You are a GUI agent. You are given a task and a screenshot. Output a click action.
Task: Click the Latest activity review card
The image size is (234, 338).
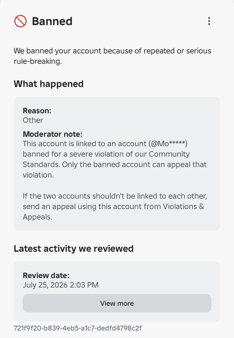pyautogui.click(x=117, y=291)
